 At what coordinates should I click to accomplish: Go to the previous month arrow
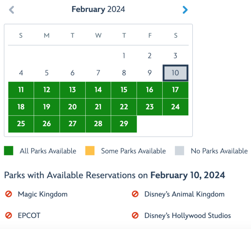click(x=11, y=10)
